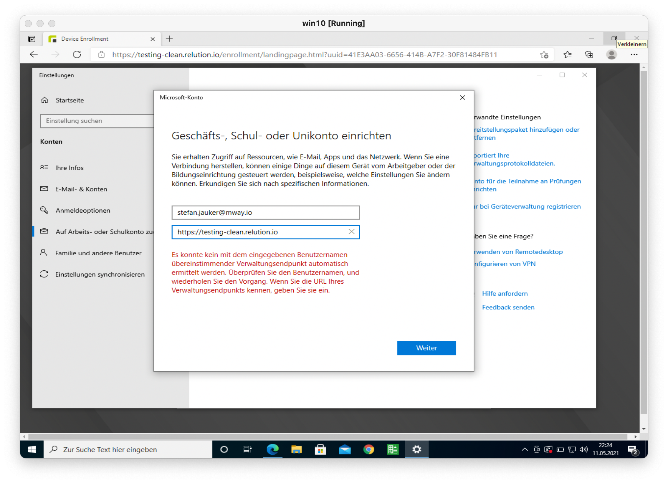Open the Windows Start menu
The width and height of the screenshot is (668, 483).
point(32,449)
